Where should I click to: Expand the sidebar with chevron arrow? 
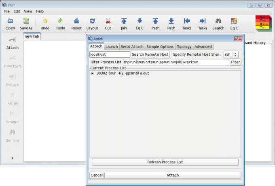point(12,158)
